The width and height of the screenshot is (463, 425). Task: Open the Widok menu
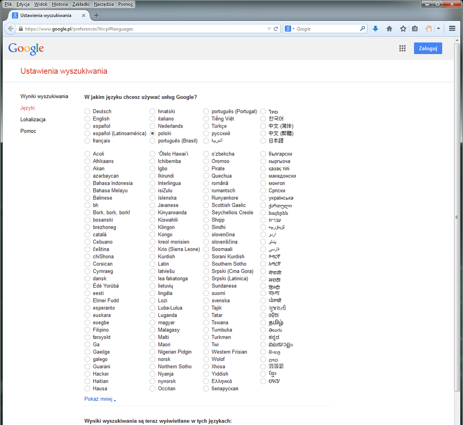click(x=41, y=4)
